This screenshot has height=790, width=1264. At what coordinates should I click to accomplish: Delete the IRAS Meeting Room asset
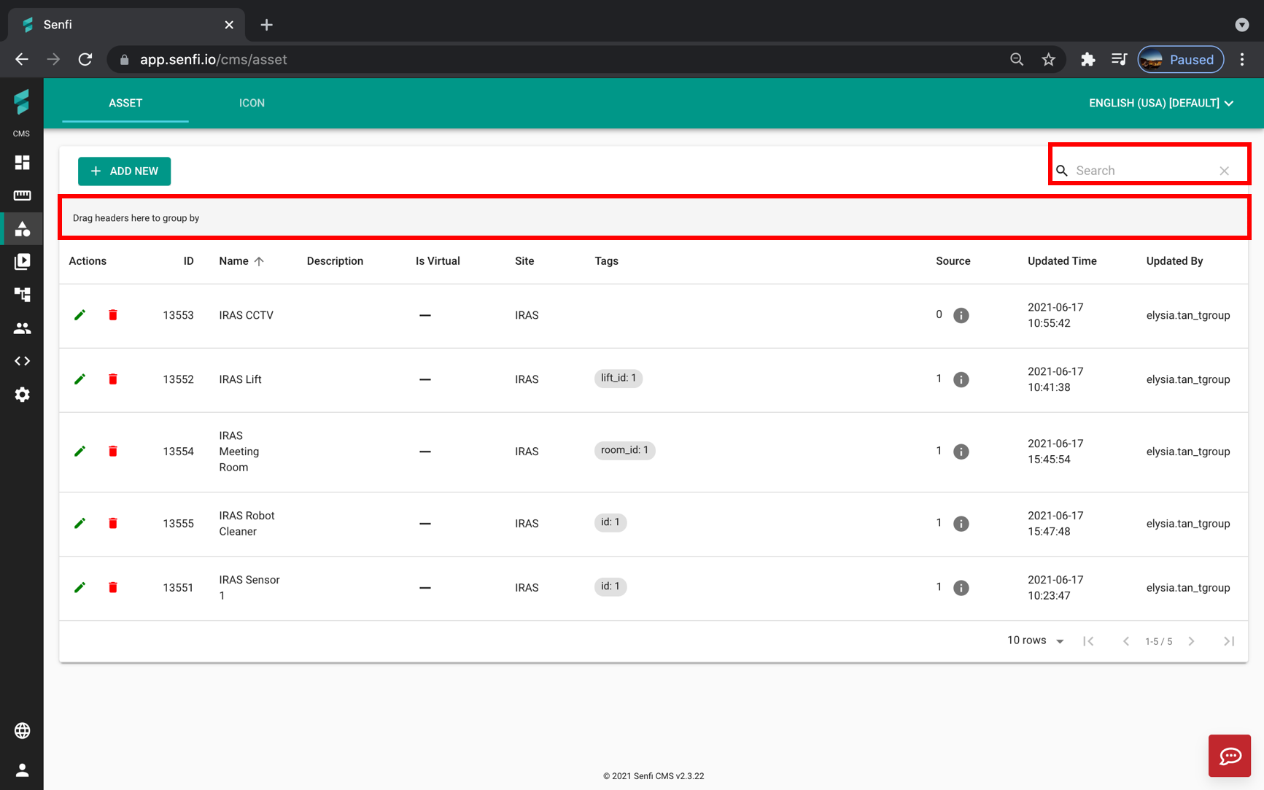[113, 452]
